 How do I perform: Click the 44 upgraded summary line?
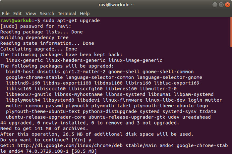pyautogui.click(x=90, y=123)
